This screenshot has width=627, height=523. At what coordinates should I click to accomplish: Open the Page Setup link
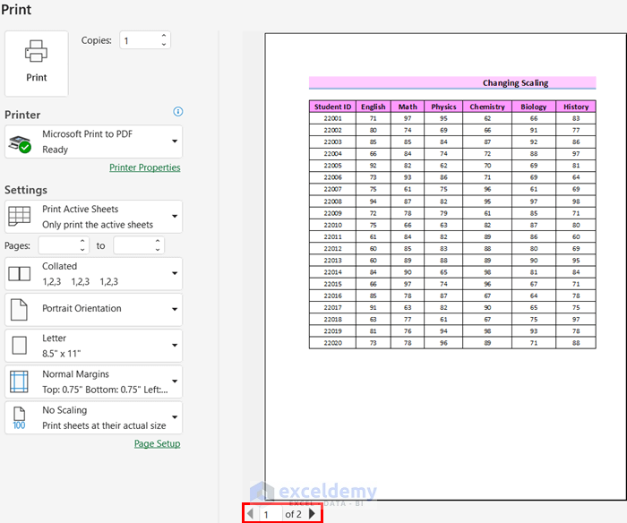[x=157, y=444]
